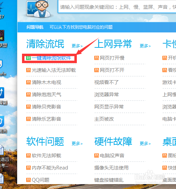Open 网页打开慢 problem
This screenshot has width=176, height=189.
pos(112,58)
